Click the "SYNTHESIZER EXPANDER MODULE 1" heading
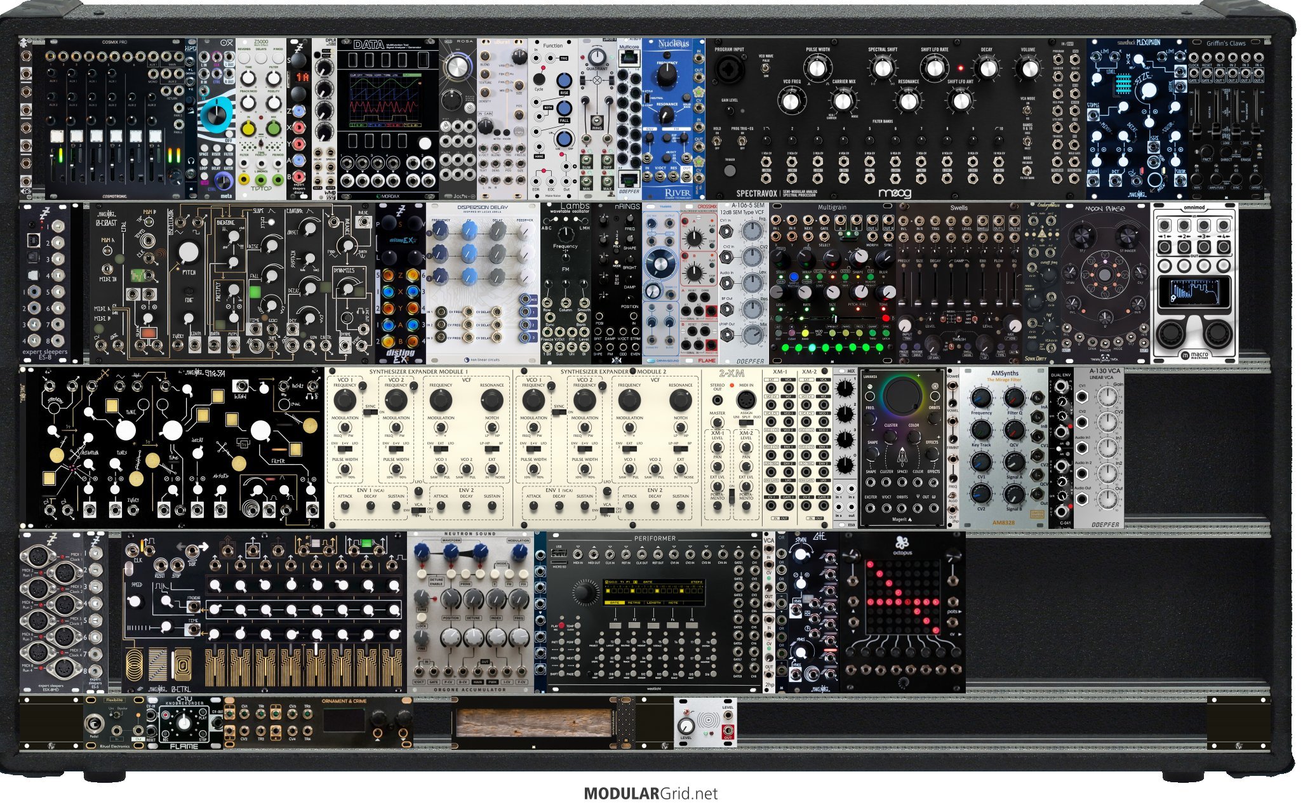 419,371
